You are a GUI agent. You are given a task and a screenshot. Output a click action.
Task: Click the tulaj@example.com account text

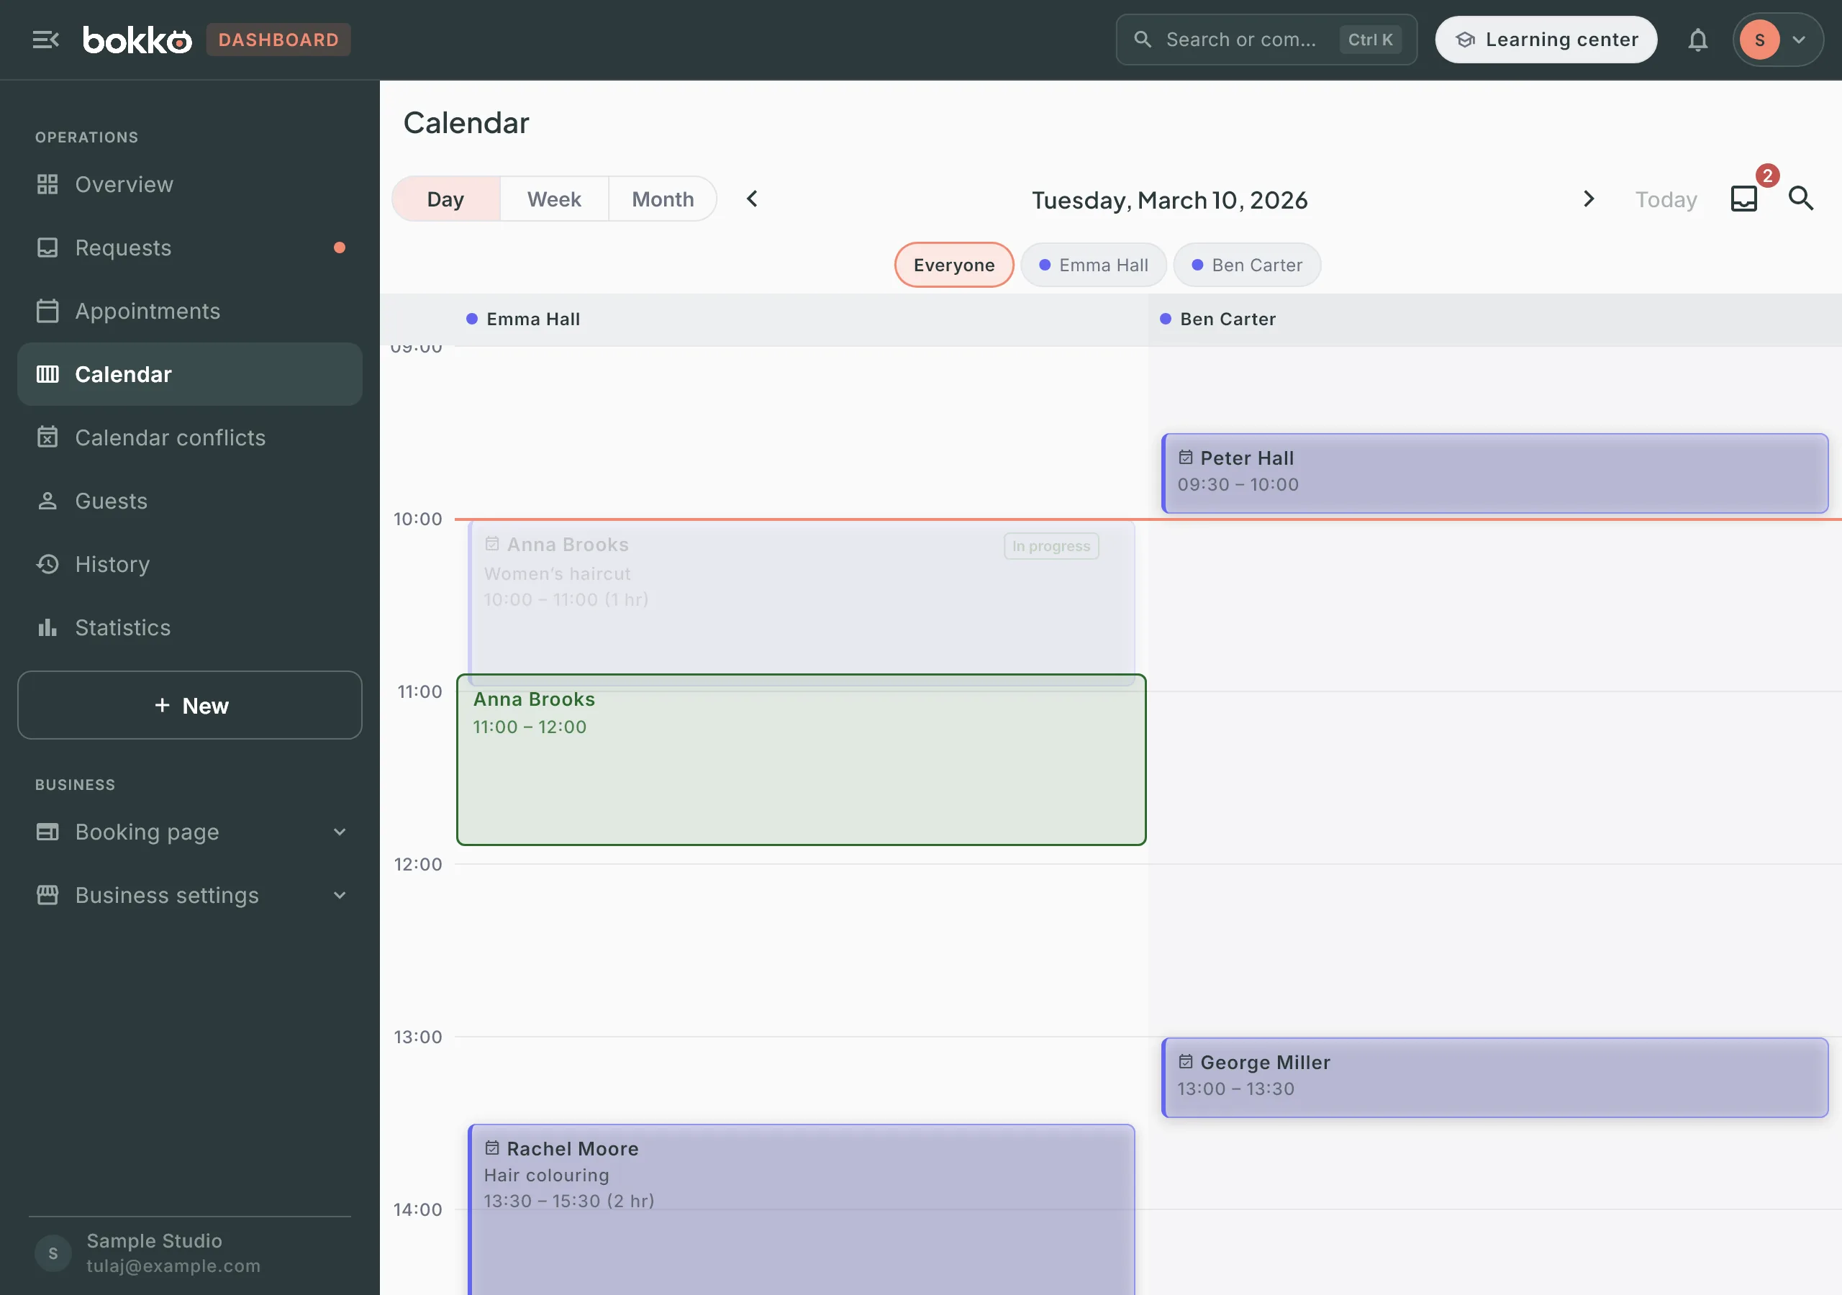[x=173, y=1266]
